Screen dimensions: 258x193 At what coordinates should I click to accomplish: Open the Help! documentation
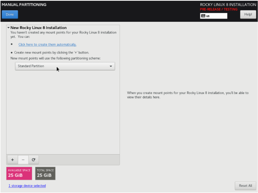point(248,14)
